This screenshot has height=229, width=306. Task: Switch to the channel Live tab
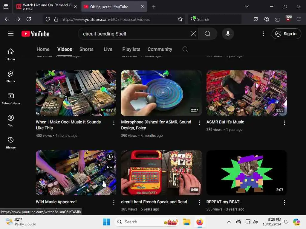pyautogui.click(x=108, y=49)
